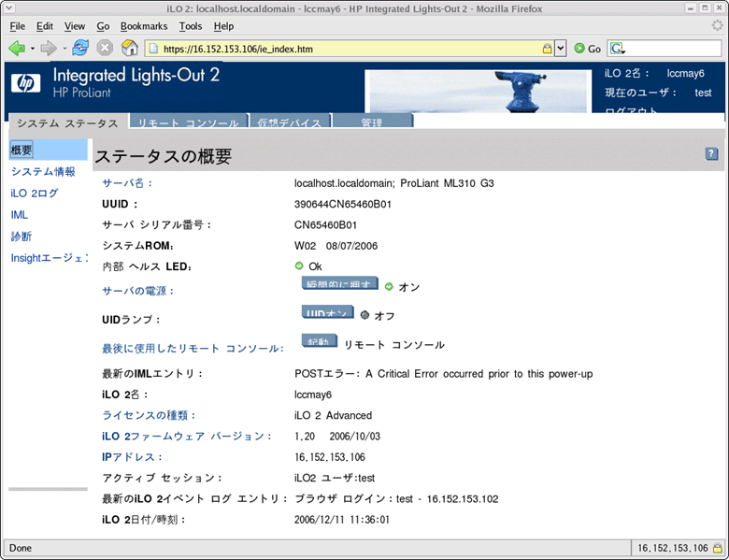Click the HP logo icon
The width and height of the screenshot is (729, 560).
tap(25, 83)
